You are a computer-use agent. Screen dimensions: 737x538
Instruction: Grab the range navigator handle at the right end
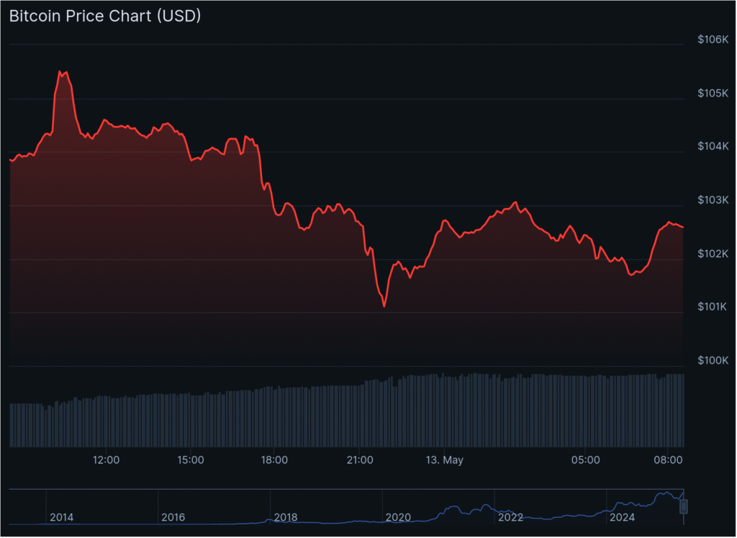point(684,506)
